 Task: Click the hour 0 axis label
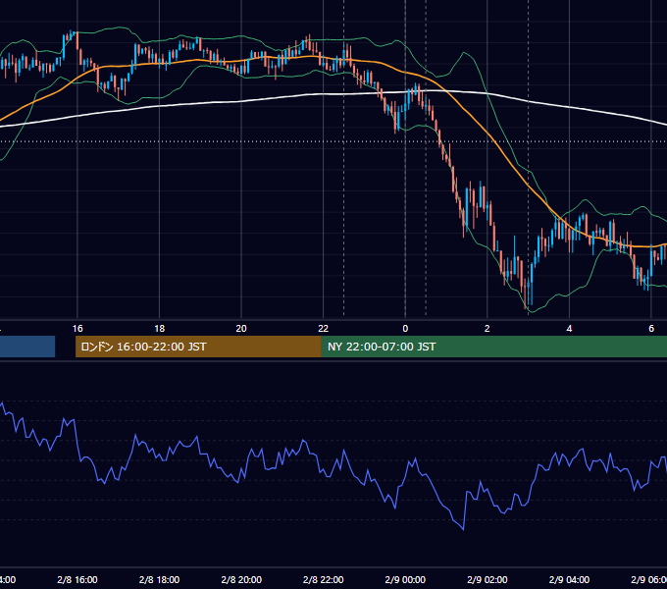pyautogui.click(x=405, y=329)
